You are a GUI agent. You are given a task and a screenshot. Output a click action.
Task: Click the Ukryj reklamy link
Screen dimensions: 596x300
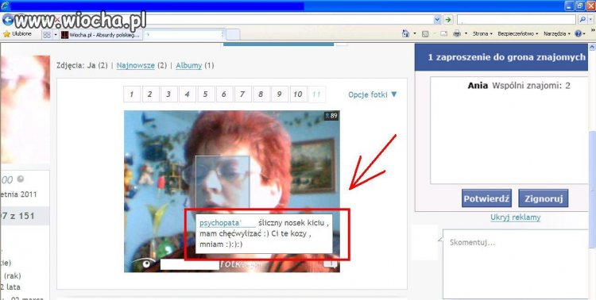pyautogui.click(x=516, y=217)
